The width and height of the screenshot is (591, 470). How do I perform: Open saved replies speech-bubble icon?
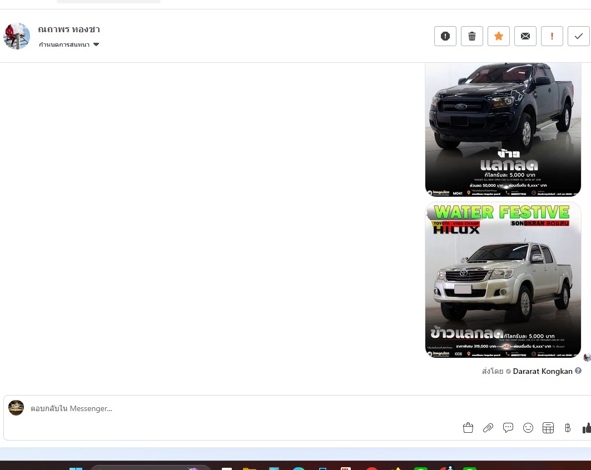(x=508, y=428)
